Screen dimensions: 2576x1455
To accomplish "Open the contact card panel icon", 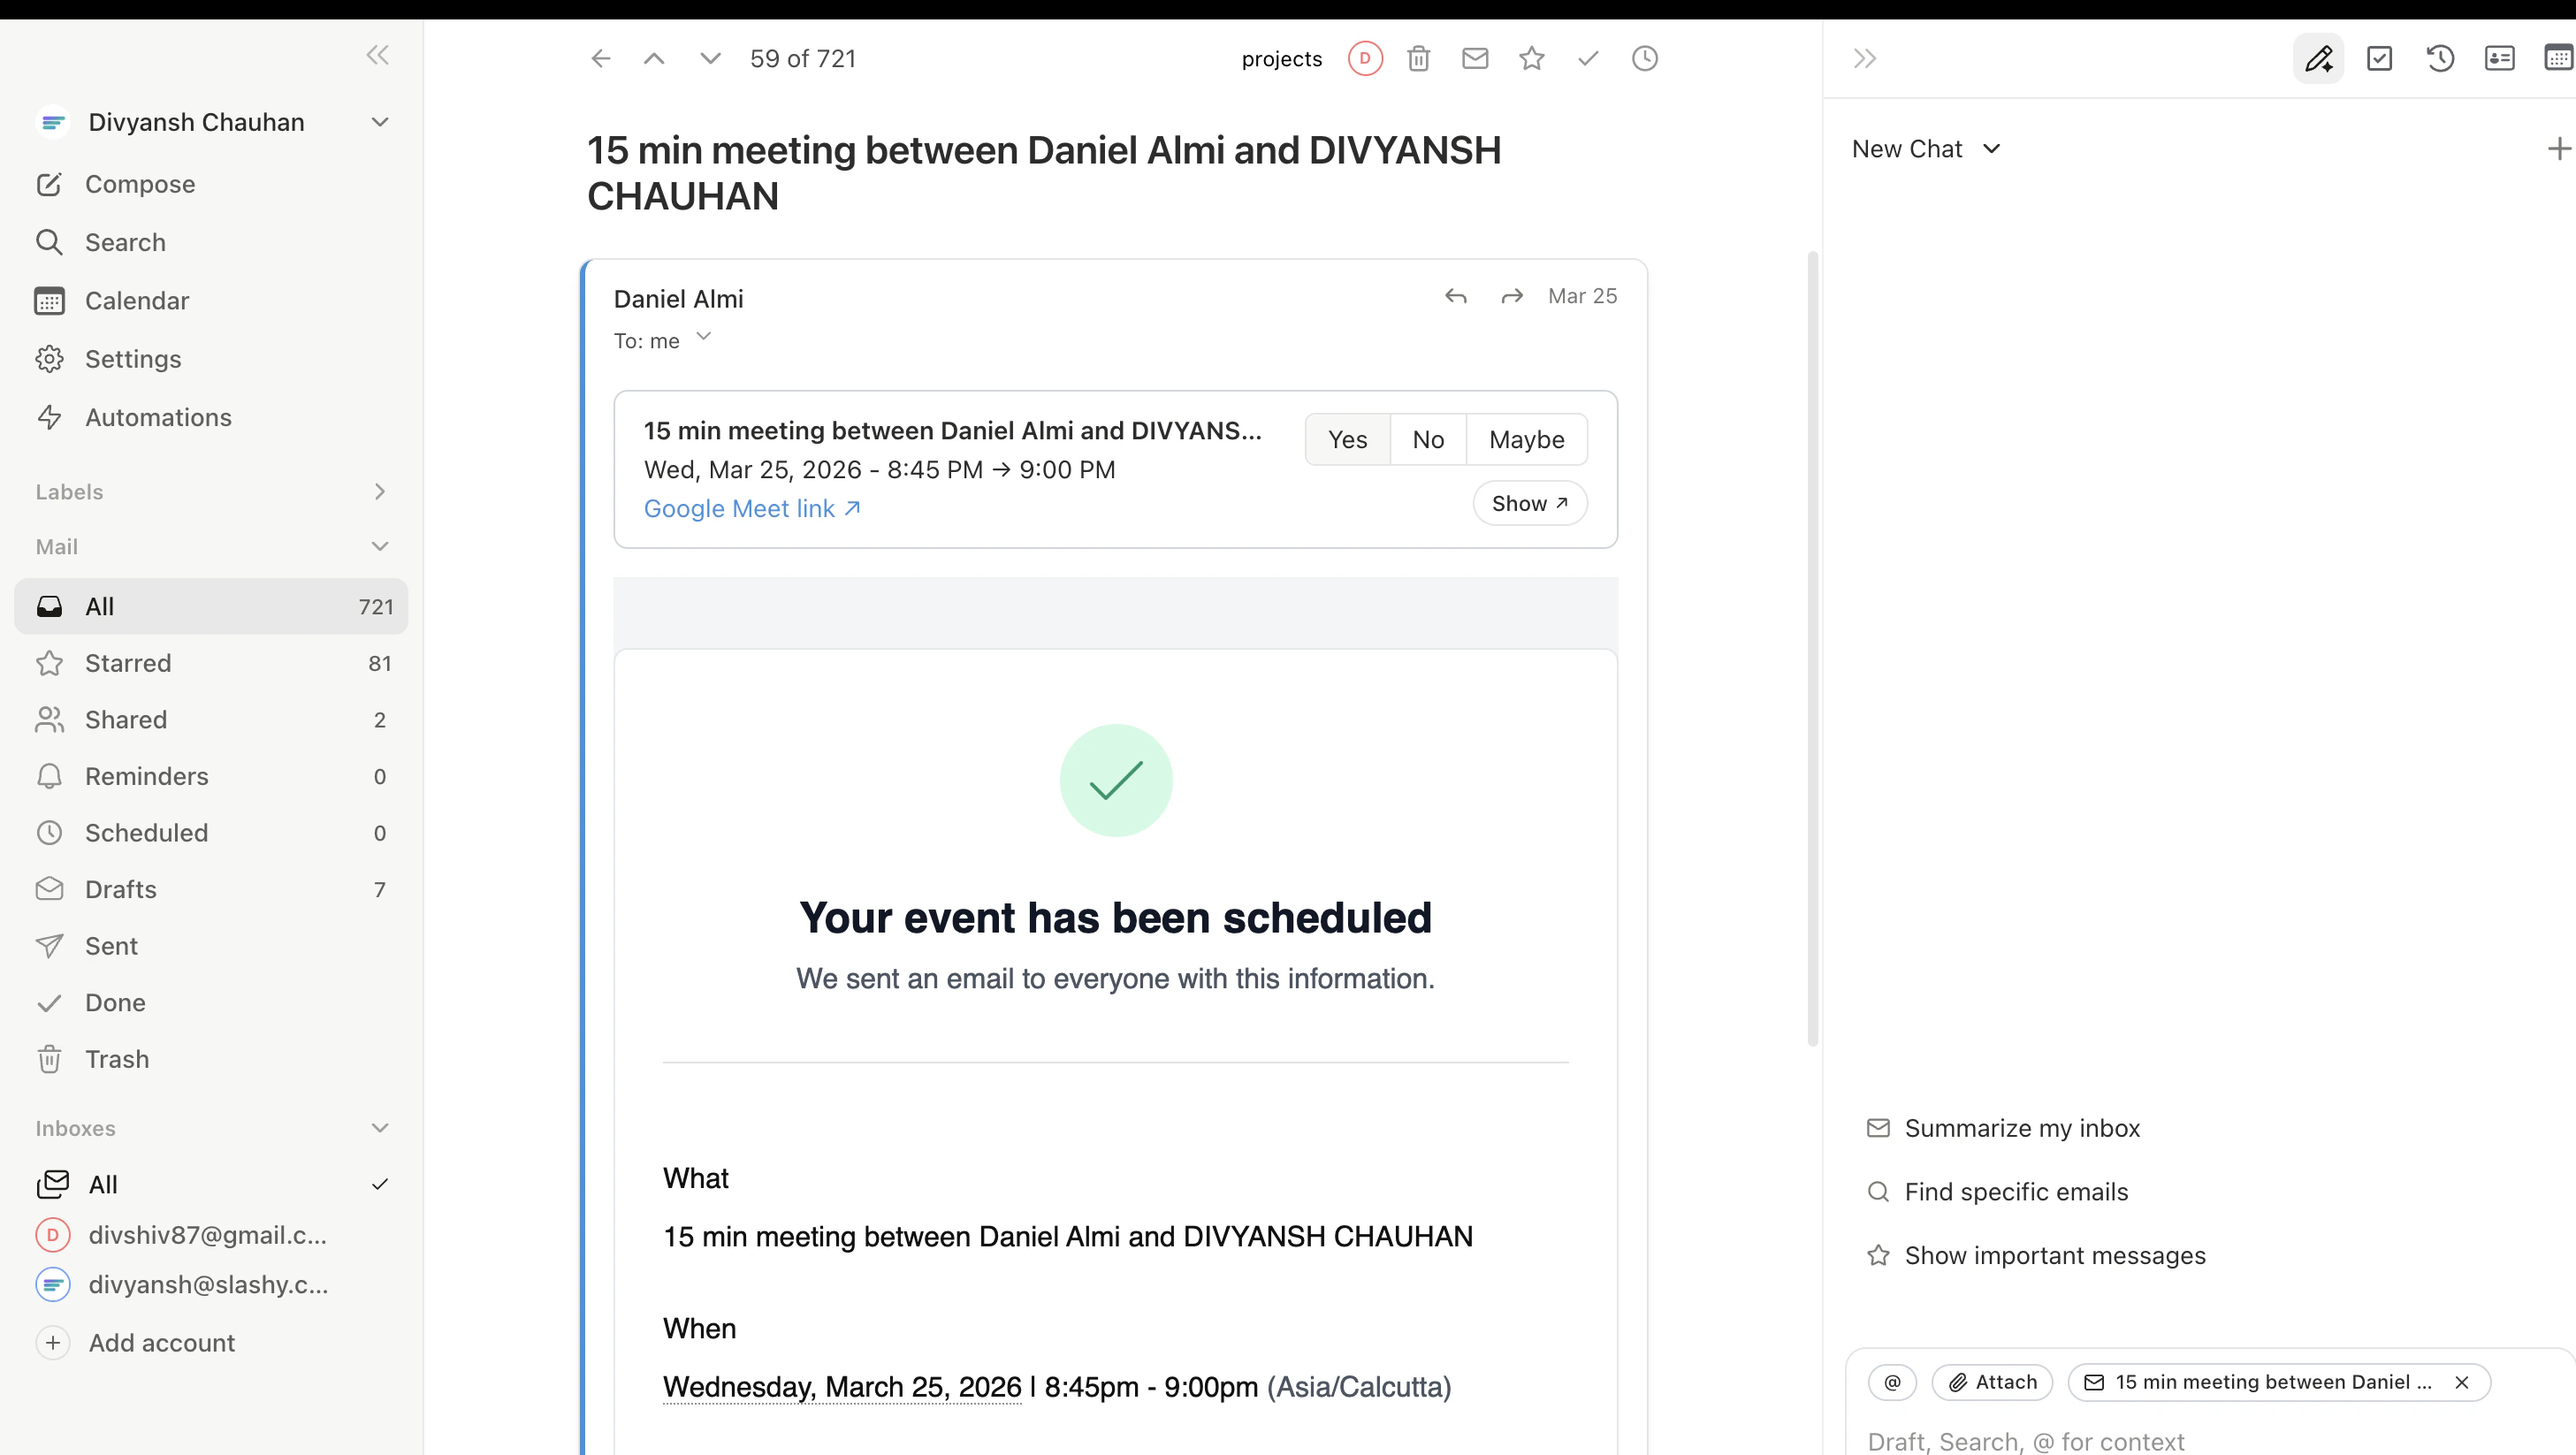I will point(2500,58).
